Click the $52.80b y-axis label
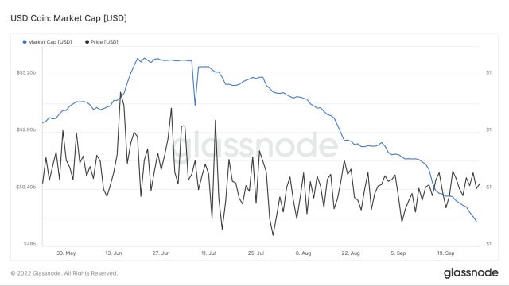Viewport: 509px width, 286px height. pos(26,129)
